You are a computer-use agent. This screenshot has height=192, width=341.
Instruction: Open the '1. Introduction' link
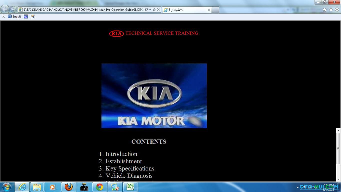[118, 154]
